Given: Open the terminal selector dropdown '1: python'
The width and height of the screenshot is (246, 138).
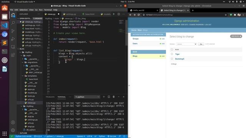Looking at the screenshot, I should click(87, 97).
